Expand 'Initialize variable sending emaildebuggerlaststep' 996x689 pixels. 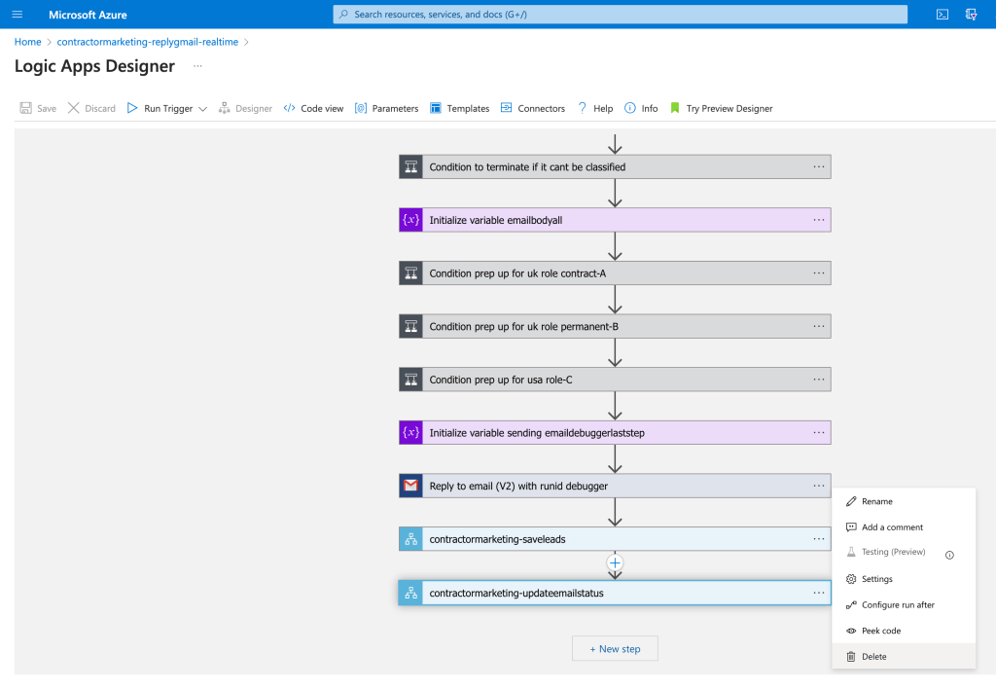pos(615,433)
